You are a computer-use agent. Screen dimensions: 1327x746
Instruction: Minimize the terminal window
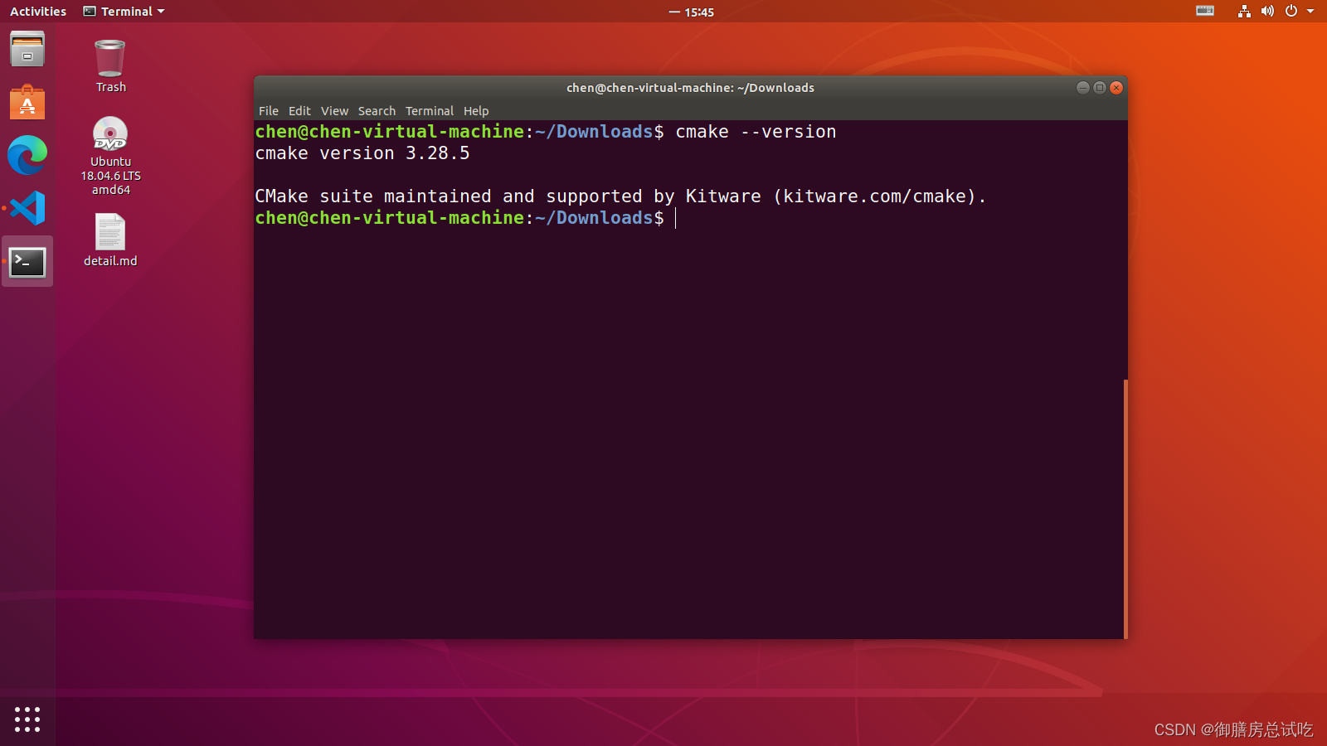click(x=1082, y=88)
